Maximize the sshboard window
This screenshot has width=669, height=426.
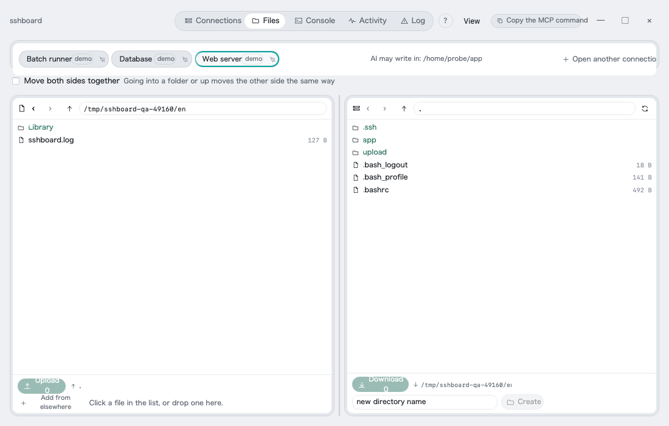[625, 21]
